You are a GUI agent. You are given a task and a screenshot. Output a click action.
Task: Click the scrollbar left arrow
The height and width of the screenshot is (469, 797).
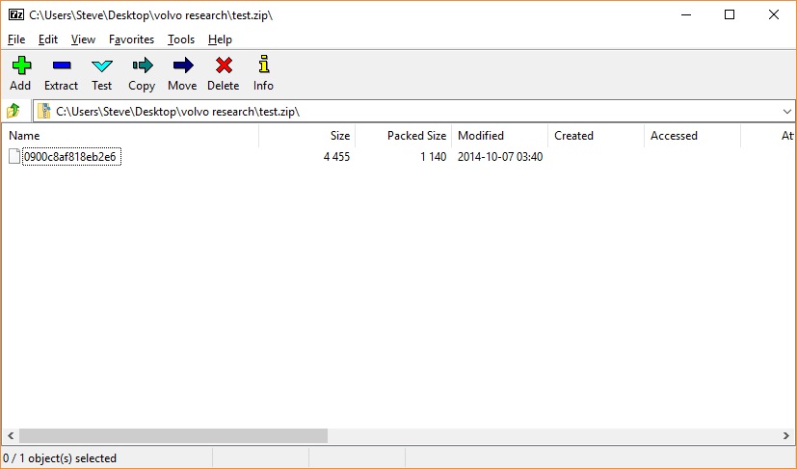(11, 435)
